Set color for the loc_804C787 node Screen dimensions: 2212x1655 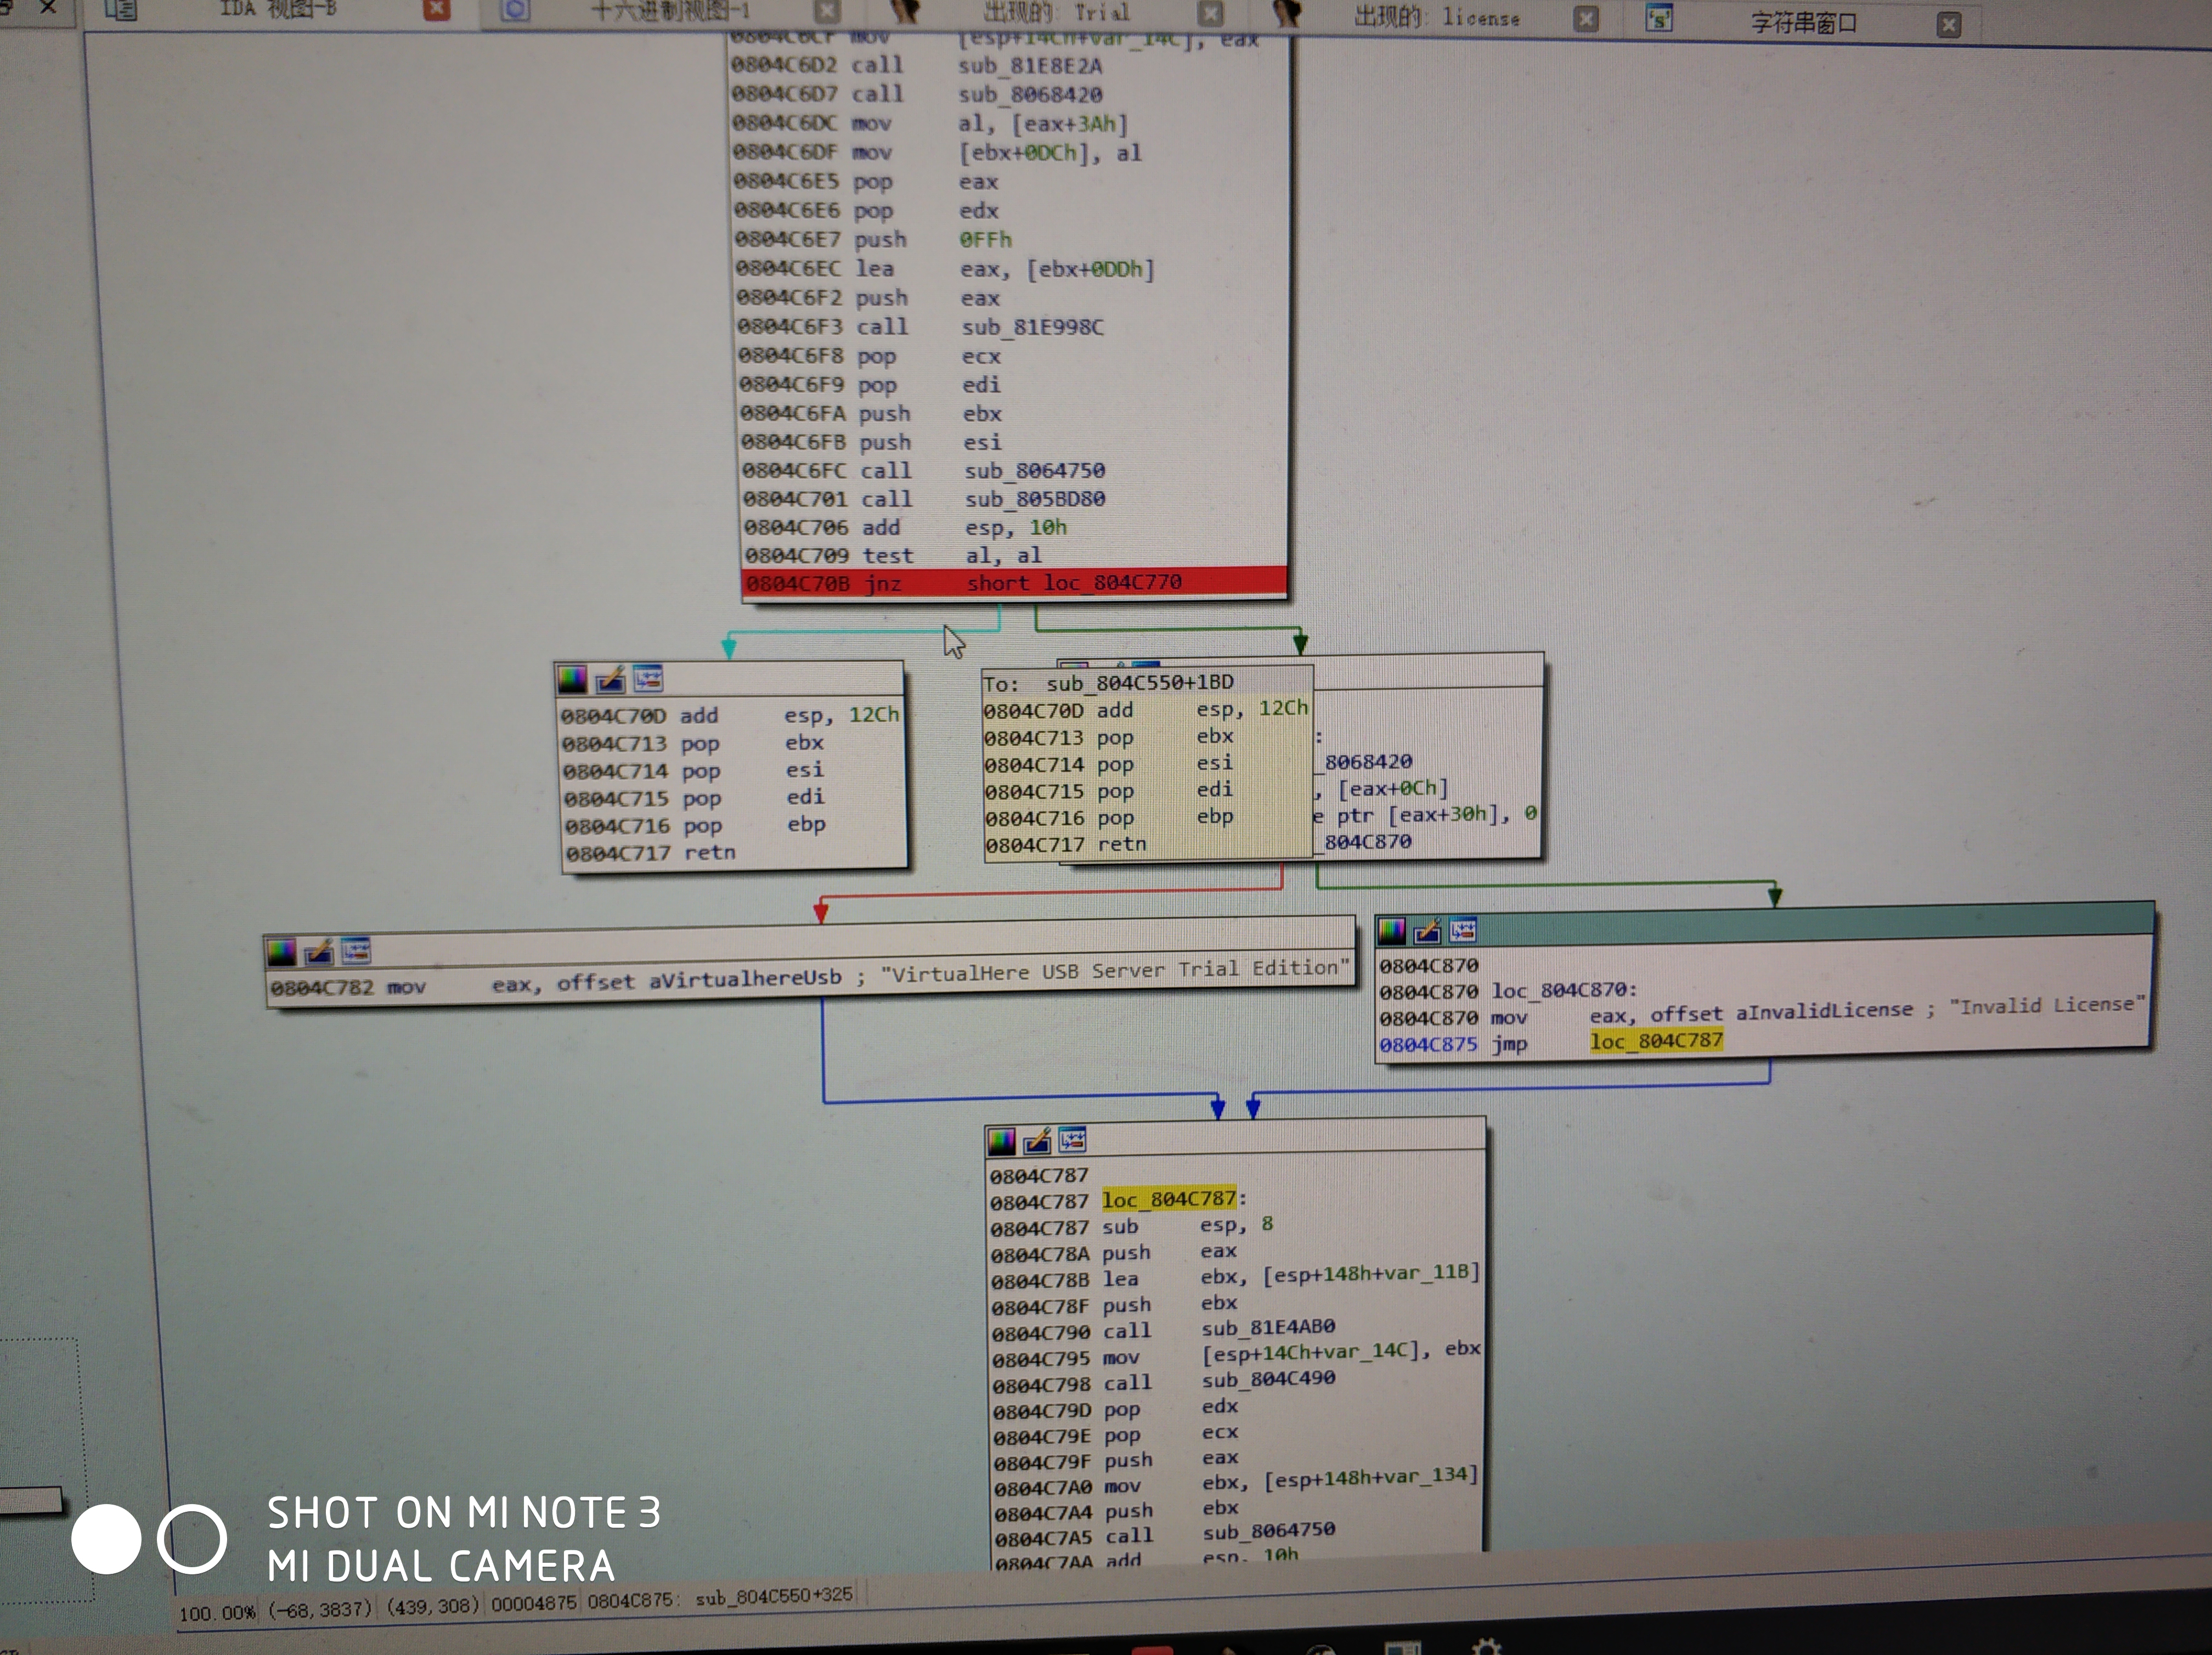[x=1001, y=1141]
